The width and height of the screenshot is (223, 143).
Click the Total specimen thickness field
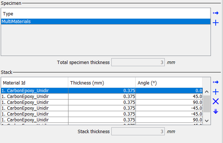pyautogui.click(x=138, y=62)
